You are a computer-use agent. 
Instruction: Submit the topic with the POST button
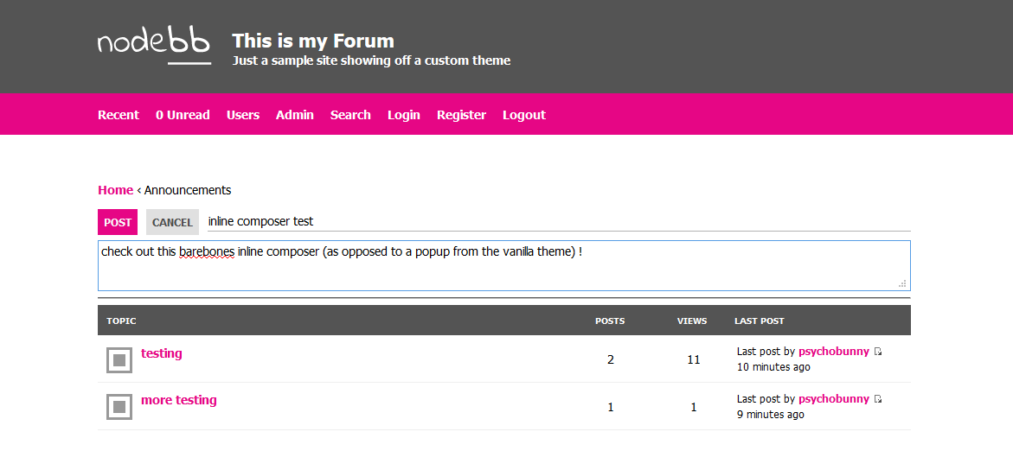pyautogui.click(x=118, y=222)
